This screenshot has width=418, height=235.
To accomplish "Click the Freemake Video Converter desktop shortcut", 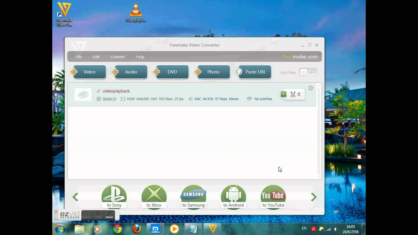I will tap(64, 14).
